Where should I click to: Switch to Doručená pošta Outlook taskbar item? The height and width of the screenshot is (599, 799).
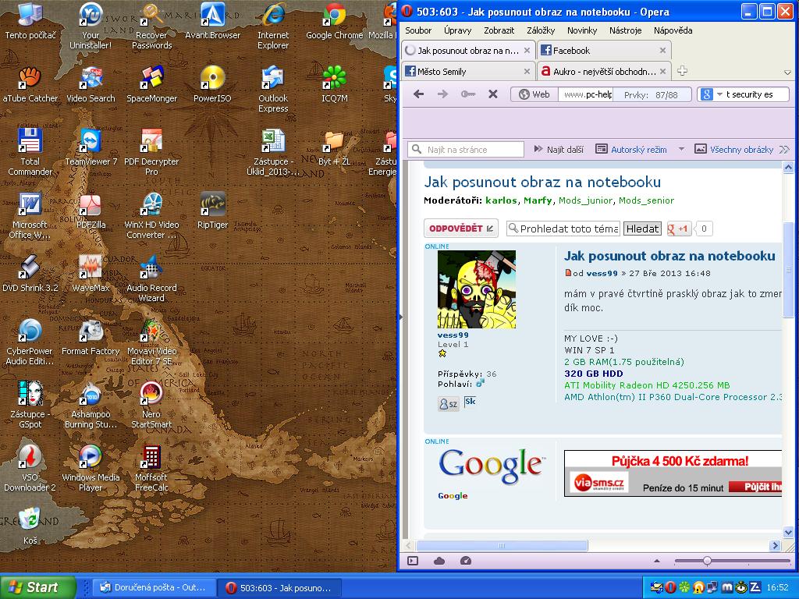click(154, 587)
